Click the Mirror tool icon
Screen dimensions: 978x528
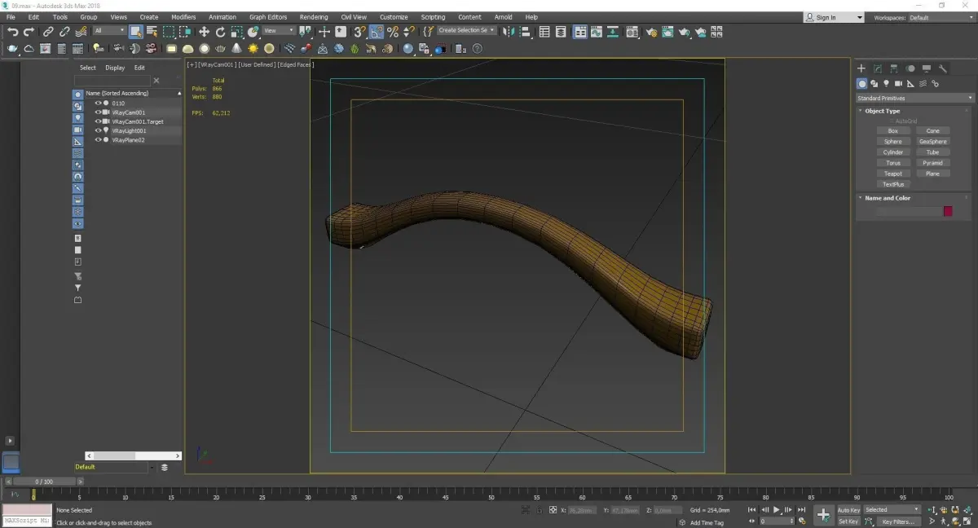click(x=509, y=32)
